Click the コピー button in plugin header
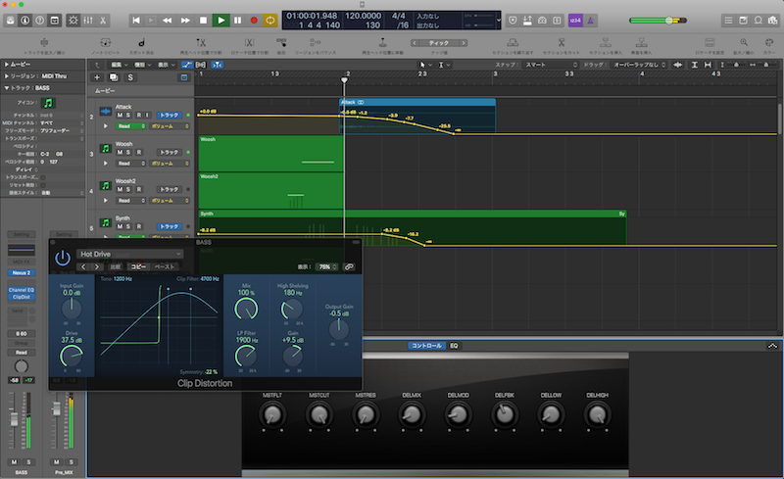The width and height of the screenshot is (784, 479). click(x=138, y=266)
